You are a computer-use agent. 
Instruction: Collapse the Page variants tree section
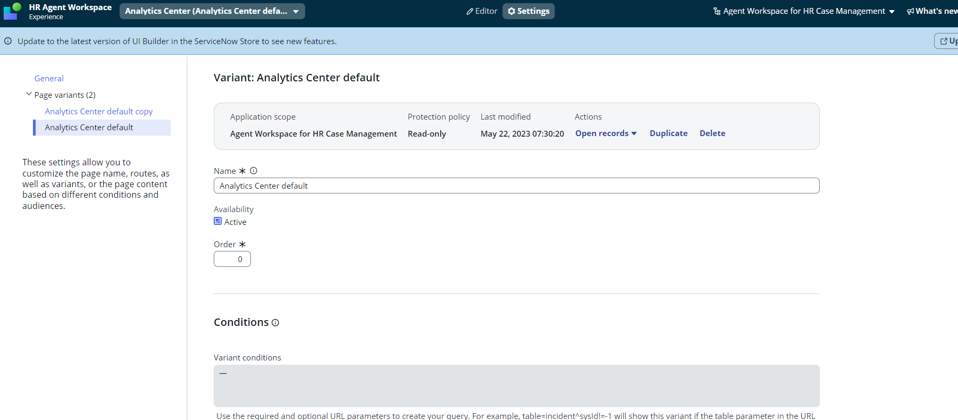click(29, 94)
